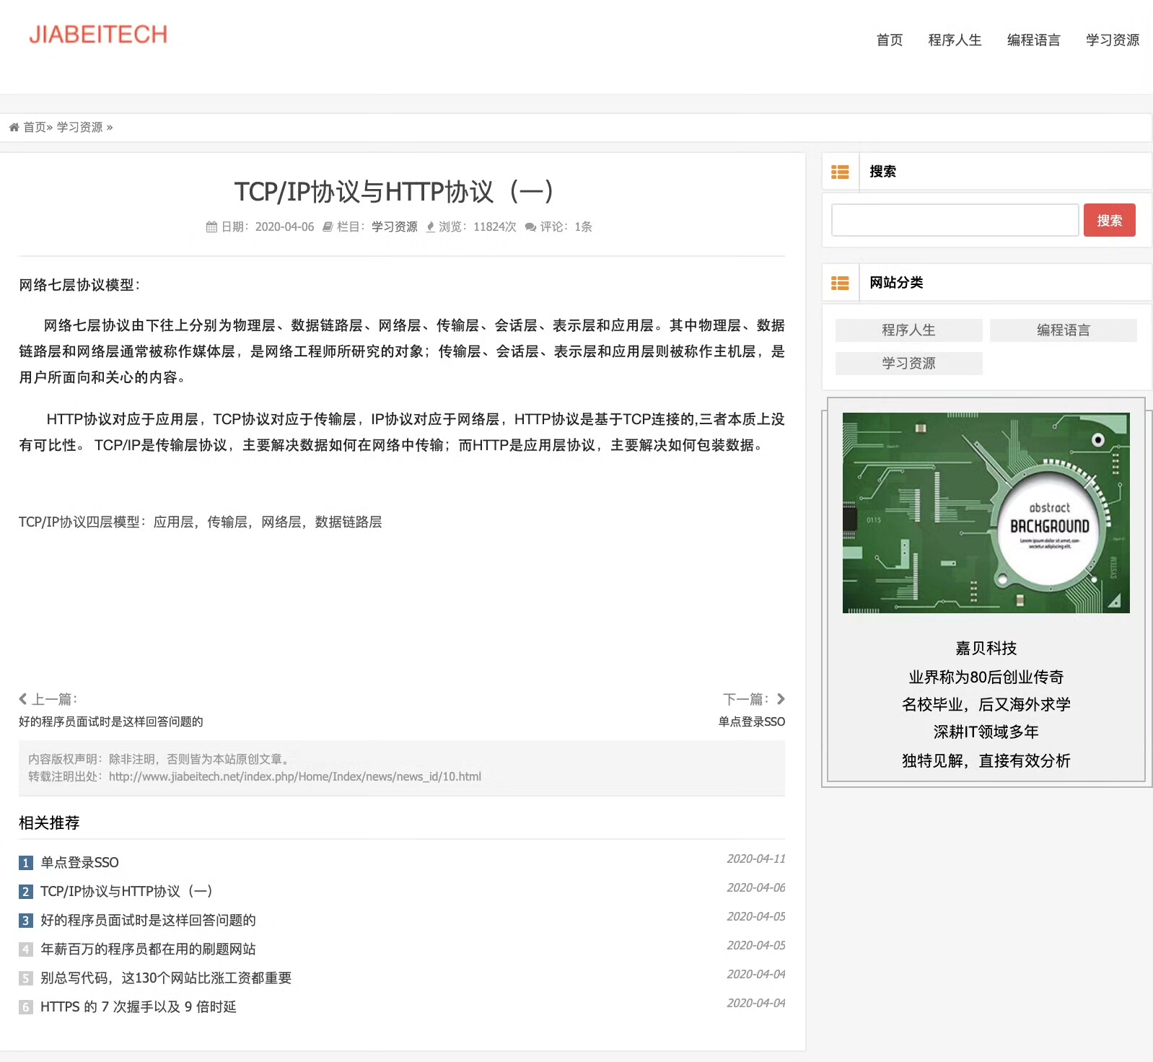Click the number 4 badge in 相关推荐
Viewport: 1153px width, 1062px height.
[x=26, y=949]
